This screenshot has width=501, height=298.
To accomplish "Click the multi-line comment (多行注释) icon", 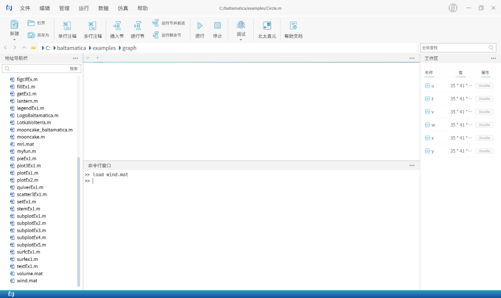I will click(92, 26).
